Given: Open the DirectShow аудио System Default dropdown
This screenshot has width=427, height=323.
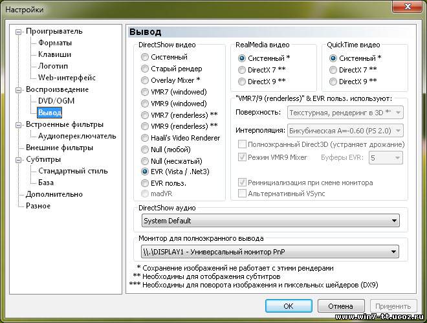Looking at the screenshot, I should [x=270, y=220].
